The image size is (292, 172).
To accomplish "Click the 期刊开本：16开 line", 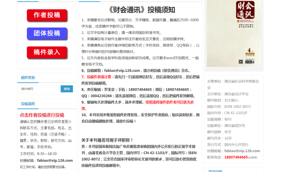I will 220,138.
